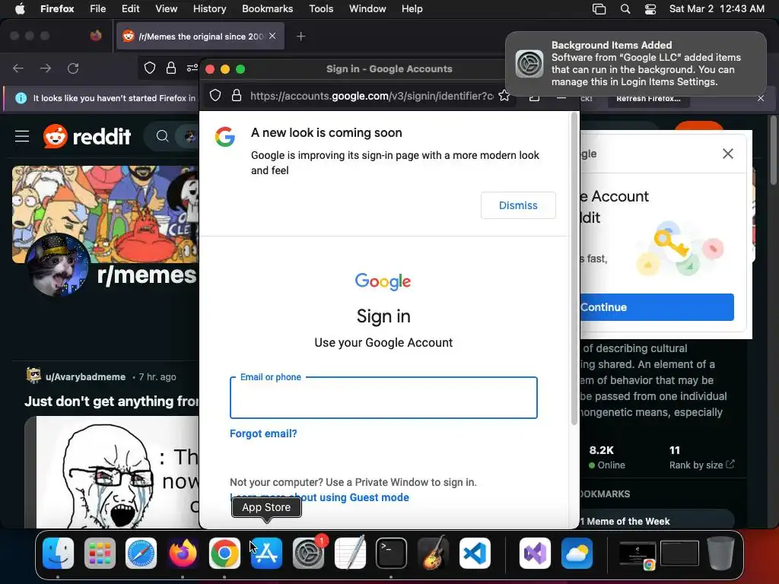The height and width of the screenshot is (584, 779).
Task: Open GarageBand from the dock
Action: coord(433,553)
